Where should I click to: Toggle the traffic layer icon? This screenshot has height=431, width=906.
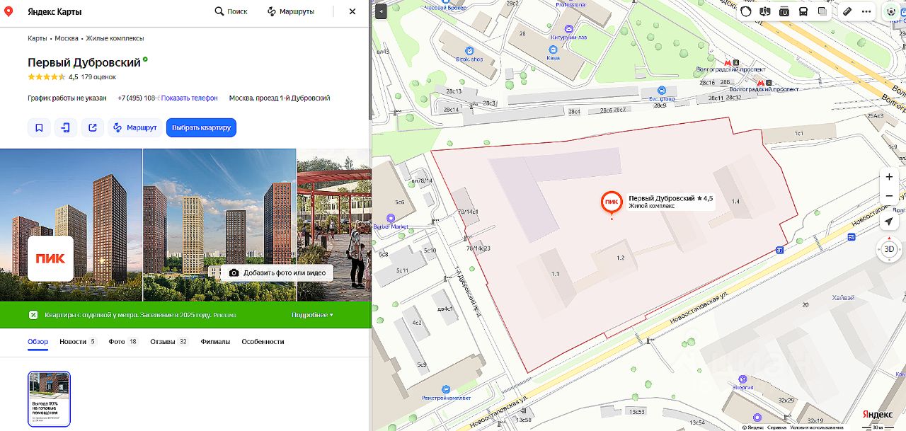[746, 11]
